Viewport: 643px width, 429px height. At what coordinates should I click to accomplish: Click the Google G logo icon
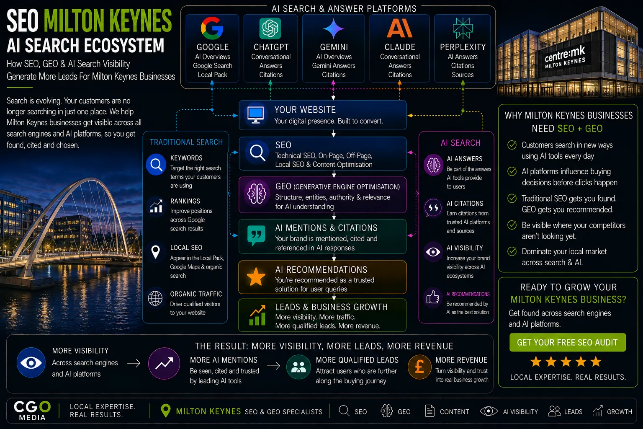(x=212, y=28)
